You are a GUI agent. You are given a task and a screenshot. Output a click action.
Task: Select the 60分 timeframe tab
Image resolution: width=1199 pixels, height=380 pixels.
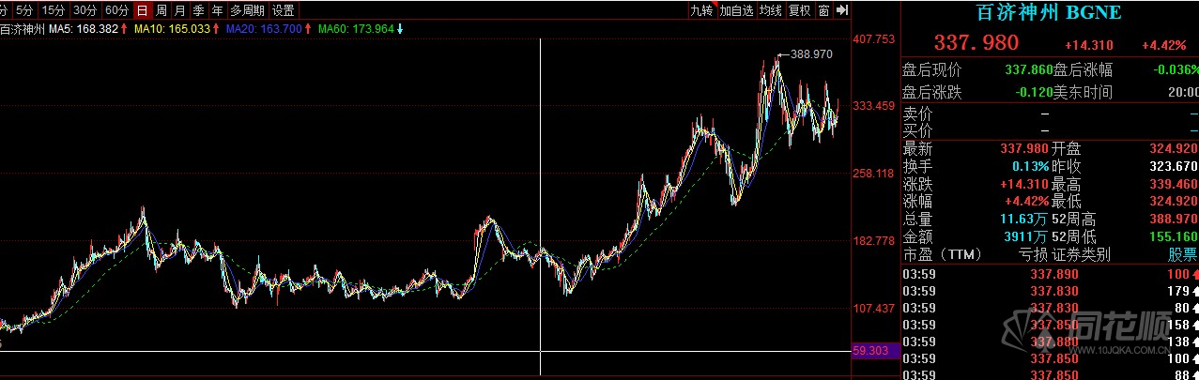(x=115, y=10)
